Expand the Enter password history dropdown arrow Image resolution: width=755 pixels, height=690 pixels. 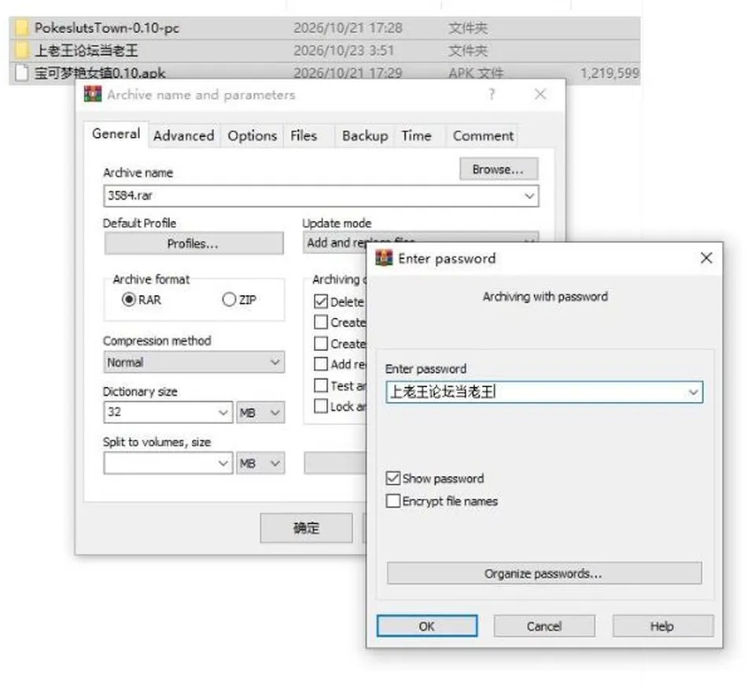coord(693,393)
